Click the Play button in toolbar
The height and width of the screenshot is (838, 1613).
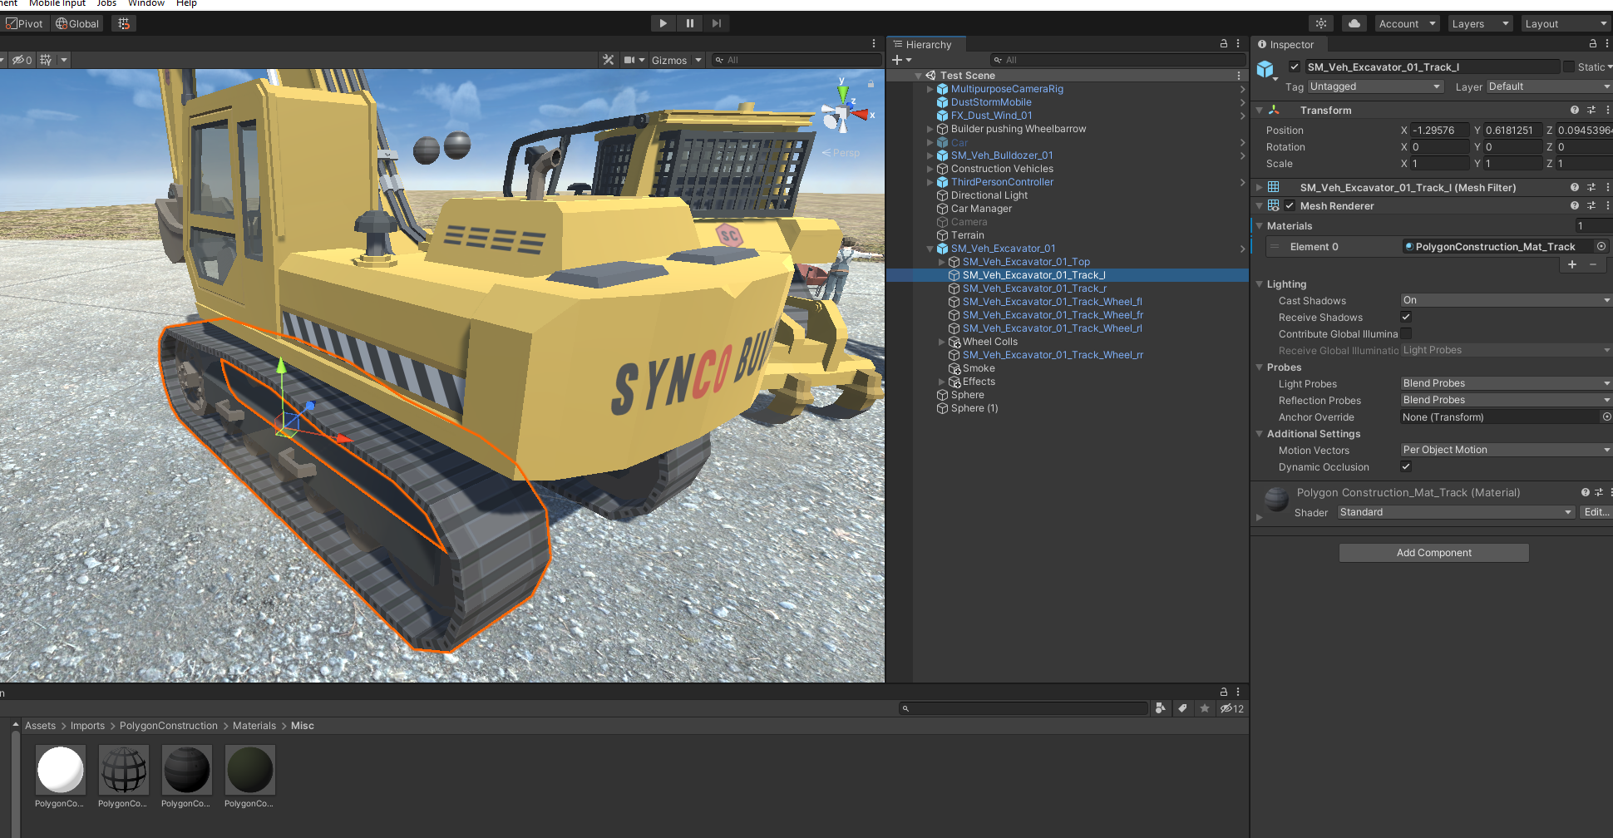pos(663,23)
